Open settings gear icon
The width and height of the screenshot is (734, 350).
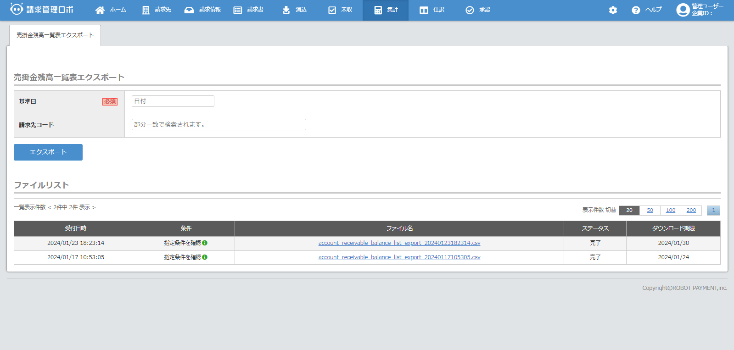pyautogui.click(x=613, y=10)
